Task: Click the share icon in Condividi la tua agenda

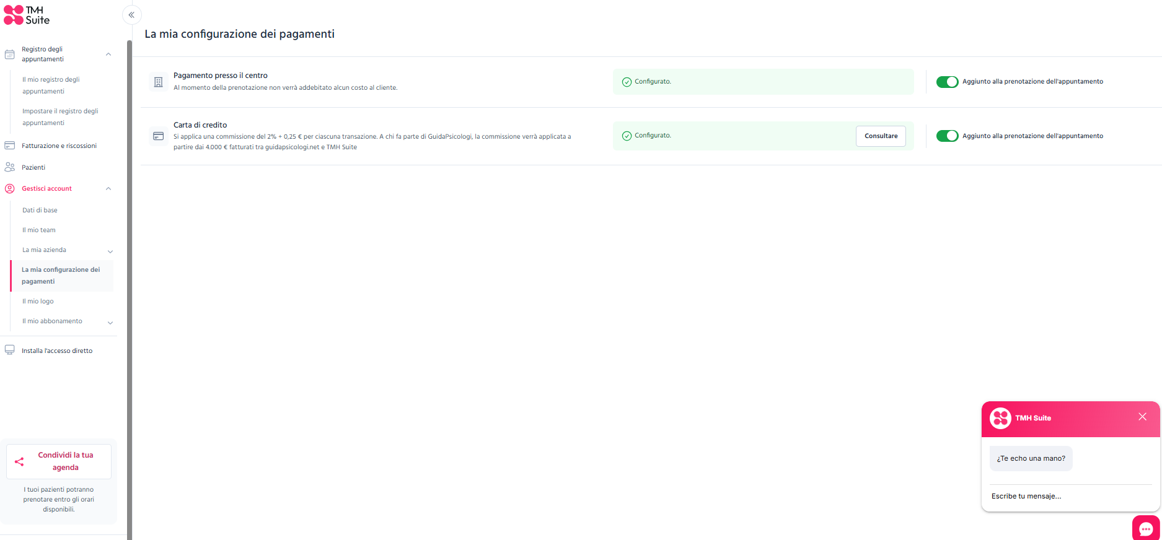Action: coord(19,461)
